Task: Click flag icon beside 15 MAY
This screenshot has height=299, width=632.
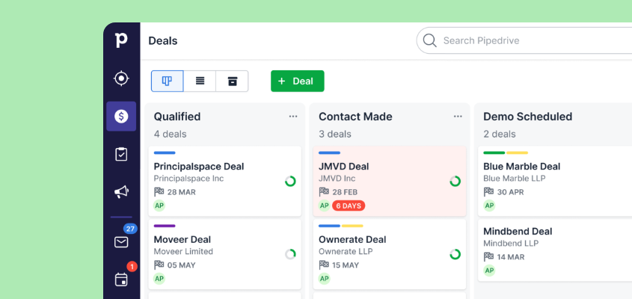Action: [324, 265]
